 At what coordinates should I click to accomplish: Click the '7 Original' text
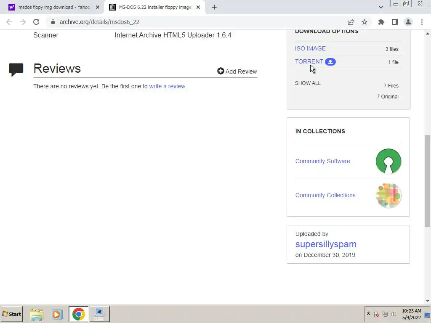[388, 97]
